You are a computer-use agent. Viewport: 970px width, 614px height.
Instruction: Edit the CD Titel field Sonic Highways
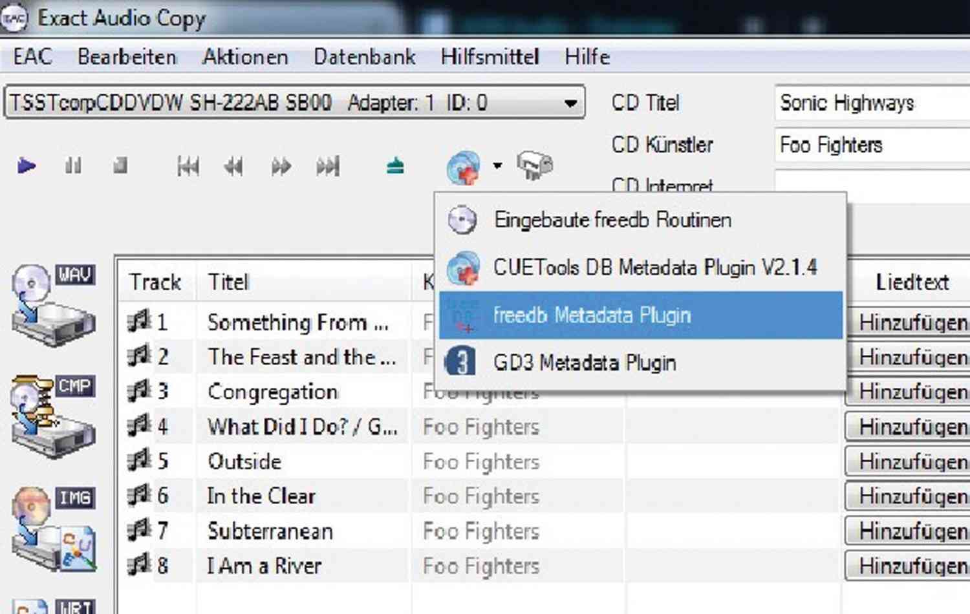click(x=872, y=103)
